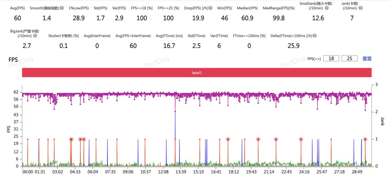Click help icon next to Smooth metric

coord(62,8)
